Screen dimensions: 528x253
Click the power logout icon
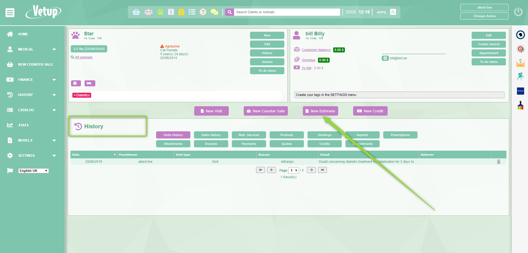(x=518, y=12)
